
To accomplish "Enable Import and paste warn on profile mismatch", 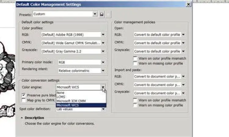I will click(x=135, y=100).
